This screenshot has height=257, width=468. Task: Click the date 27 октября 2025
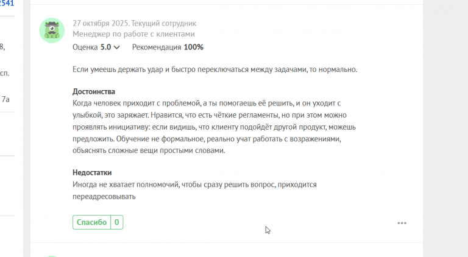point(99,23)
